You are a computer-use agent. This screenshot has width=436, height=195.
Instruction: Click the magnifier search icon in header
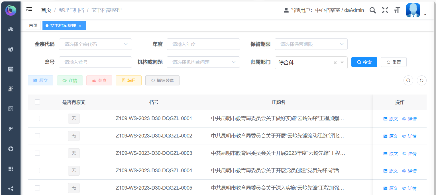pyautogui.click(x=372, y=10)
